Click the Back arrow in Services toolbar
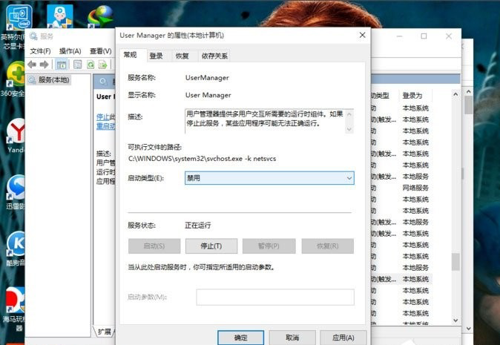The height and width of the screenshot is (345, 500). click(32, 65)
